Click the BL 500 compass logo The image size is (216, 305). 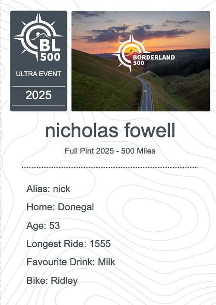[x=38, y=37]
